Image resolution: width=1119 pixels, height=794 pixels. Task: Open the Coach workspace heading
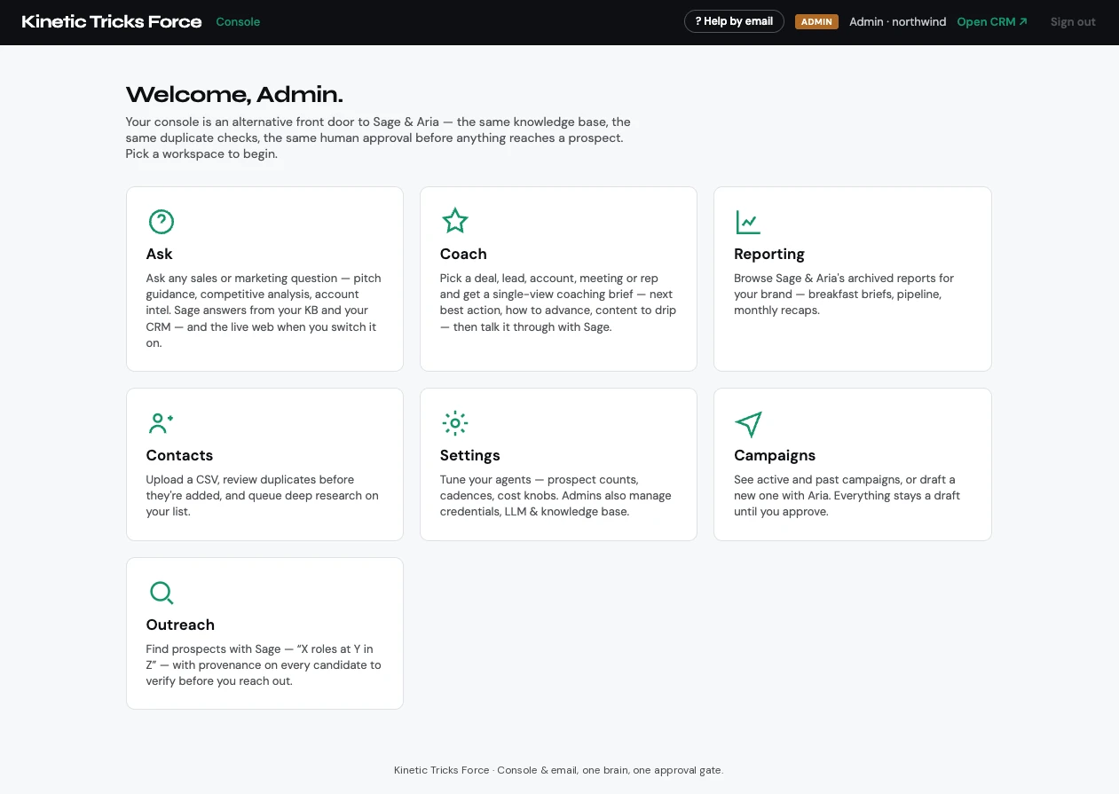tap(463, 254)
